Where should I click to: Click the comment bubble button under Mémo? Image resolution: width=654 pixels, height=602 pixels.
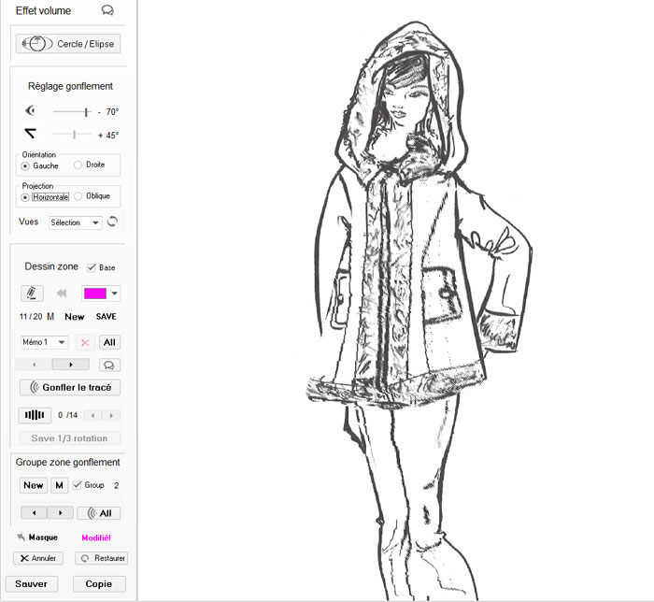tap(109, 365)
